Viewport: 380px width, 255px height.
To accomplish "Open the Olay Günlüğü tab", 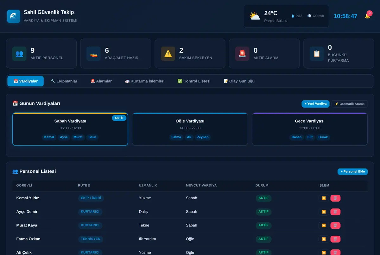I will click(239, 81).
